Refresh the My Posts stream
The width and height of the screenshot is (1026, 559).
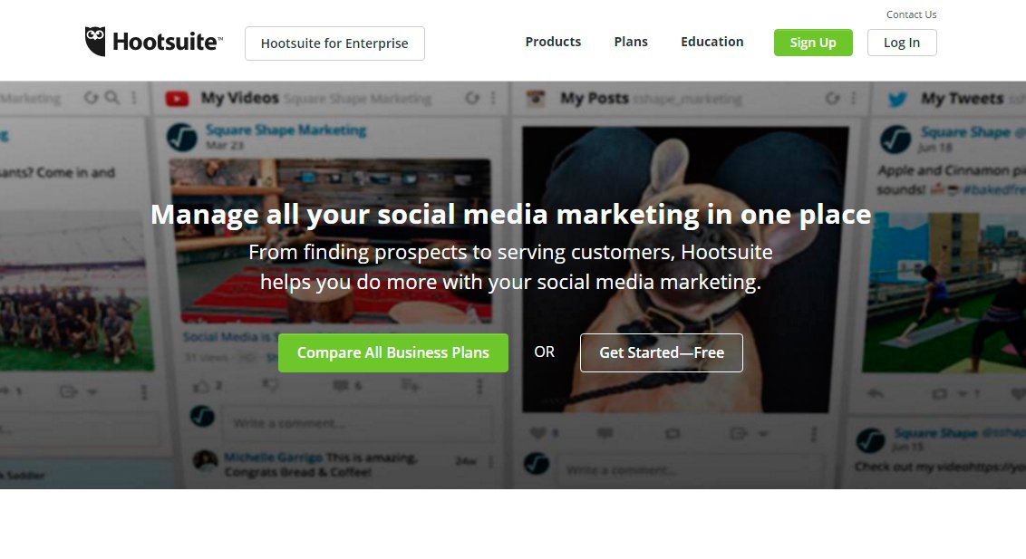[x=832, y=98]
